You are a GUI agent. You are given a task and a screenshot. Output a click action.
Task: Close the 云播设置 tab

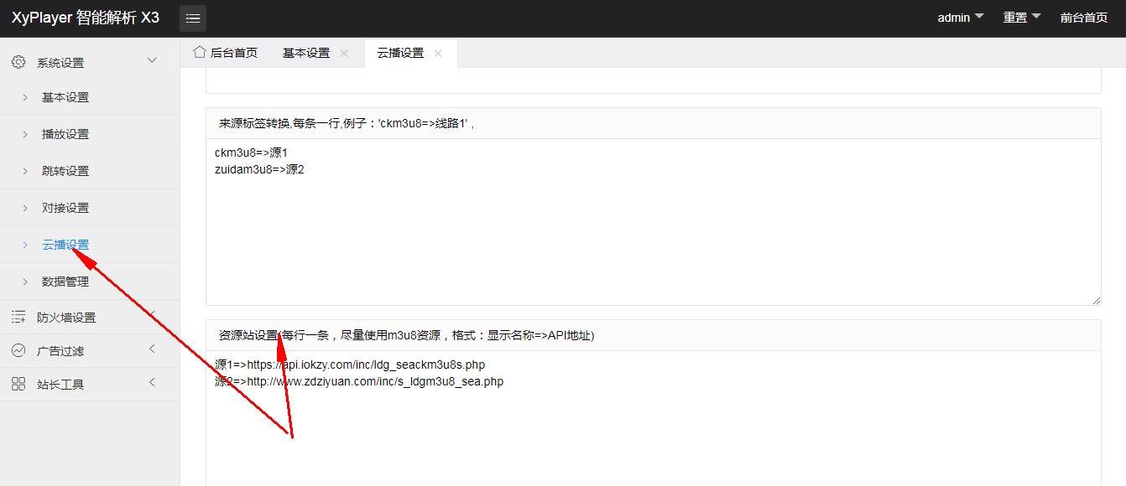[x=438, y=53]
